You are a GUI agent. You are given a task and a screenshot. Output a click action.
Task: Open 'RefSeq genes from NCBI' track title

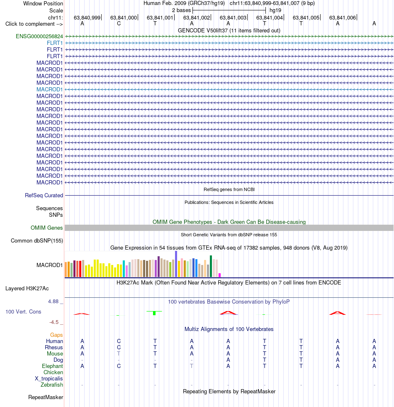pos(229,189)
